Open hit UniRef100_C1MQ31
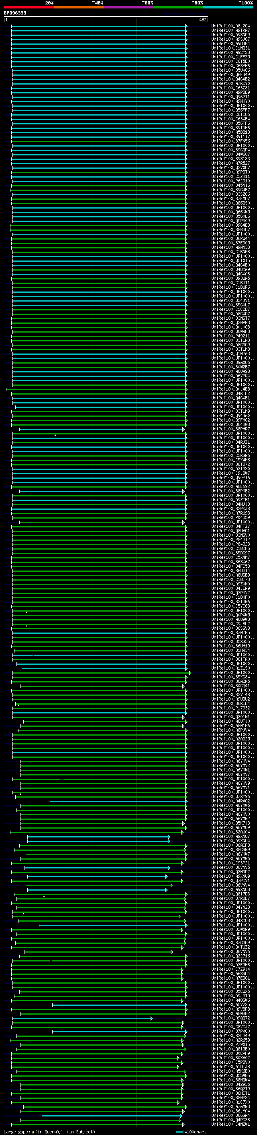Screen dimensions: 257x1135 [230, 48]
